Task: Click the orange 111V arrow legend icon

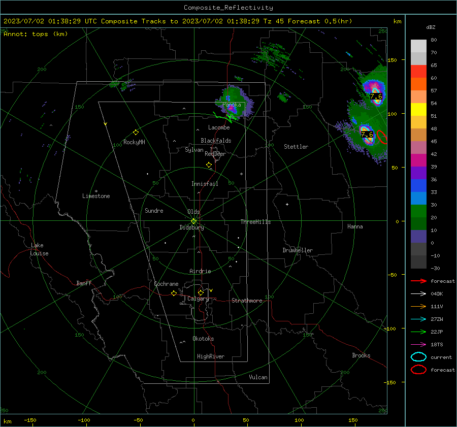Action: pyautogui.click(x=418, y=306)
